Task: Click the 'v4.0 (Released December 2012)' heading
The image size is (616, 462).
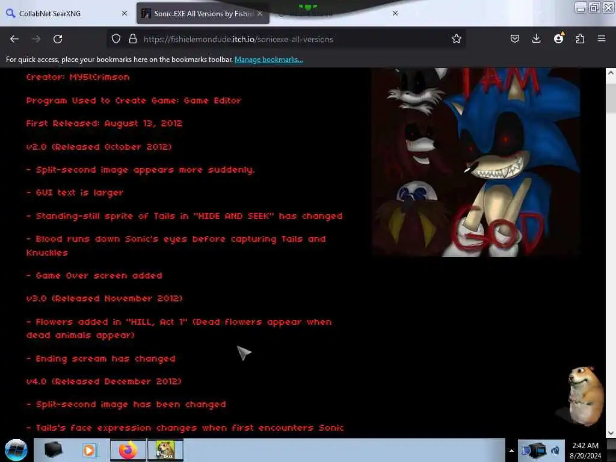Action: 103,381
